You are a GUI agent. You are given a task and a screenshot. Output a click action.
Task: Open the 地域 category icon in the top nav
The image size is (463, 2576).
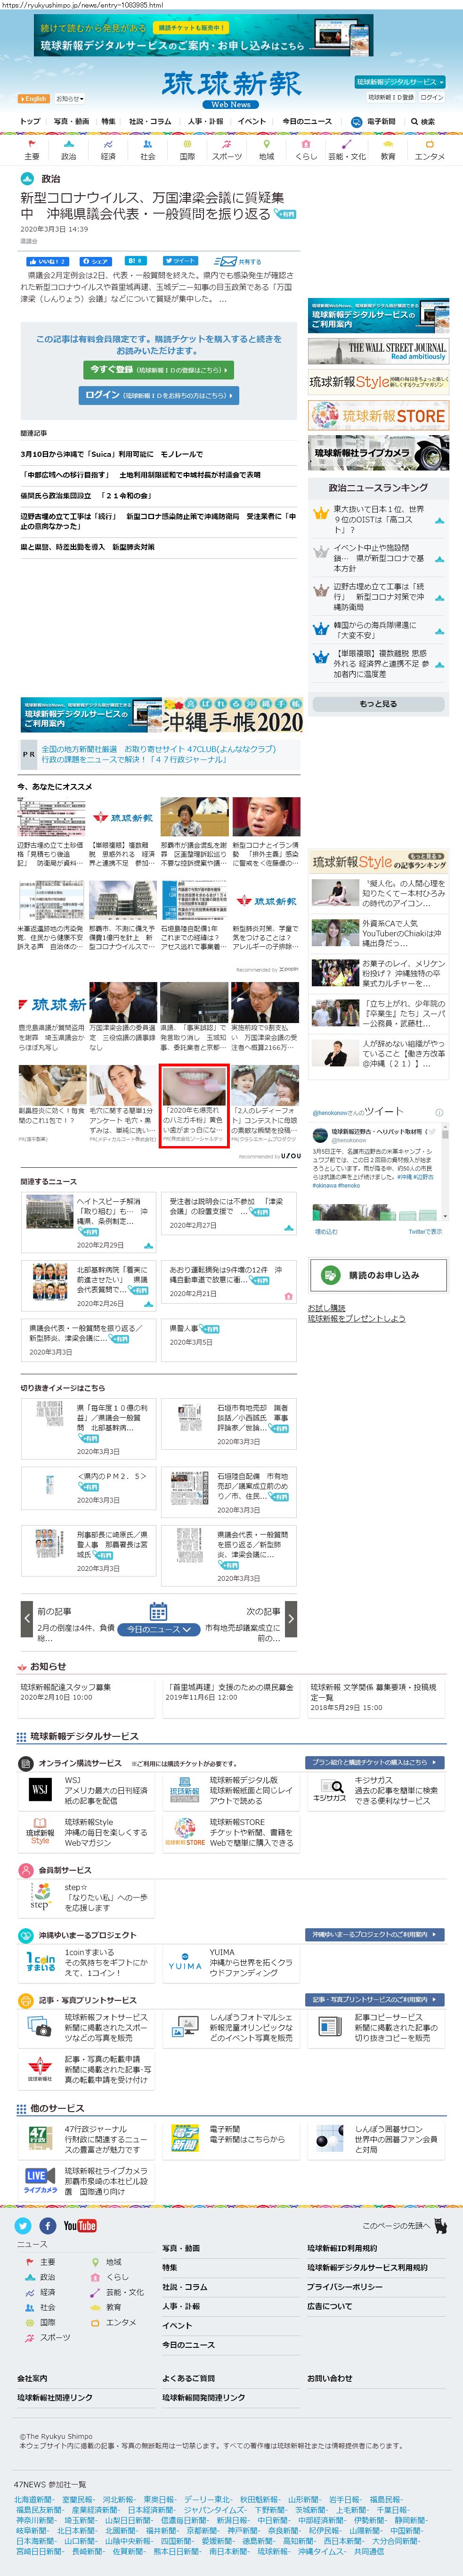click(x=267, y=150)
